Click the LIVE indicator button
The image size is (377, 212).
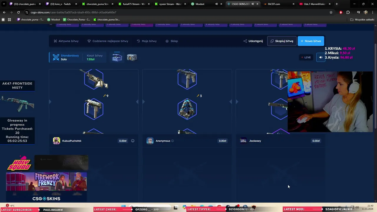point(306,57)
